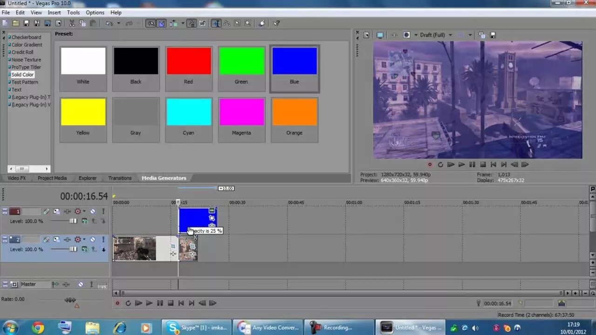This screenshot has height=335, width=596.
Task: Open Video Preview project properties icon
Action: [366, 35]
